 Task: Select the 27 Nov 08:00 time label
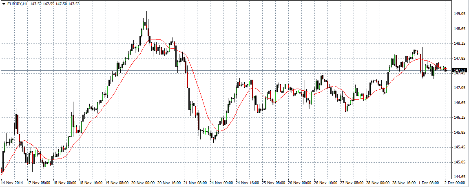pos(351,183)
